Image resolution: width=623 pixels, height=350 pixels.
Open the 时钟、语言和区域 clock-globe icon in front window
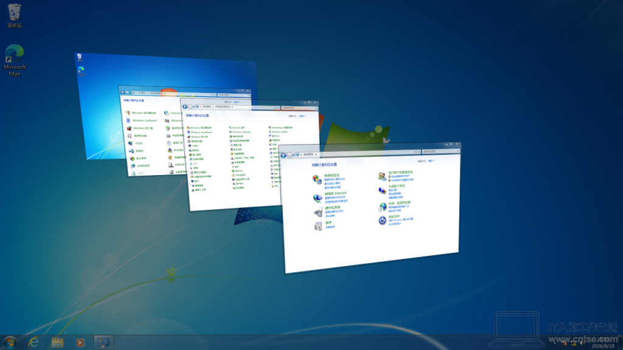coord(382,207)
